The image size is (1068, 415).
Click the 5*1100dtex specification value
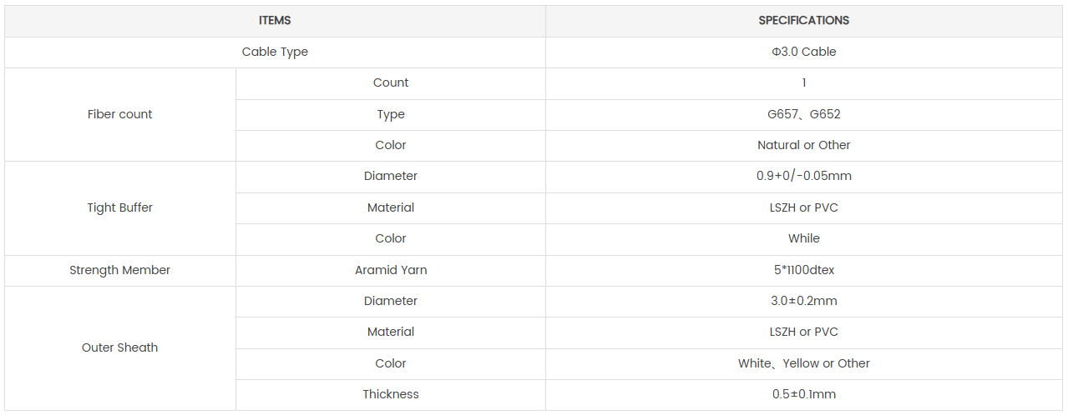(804, 270)
